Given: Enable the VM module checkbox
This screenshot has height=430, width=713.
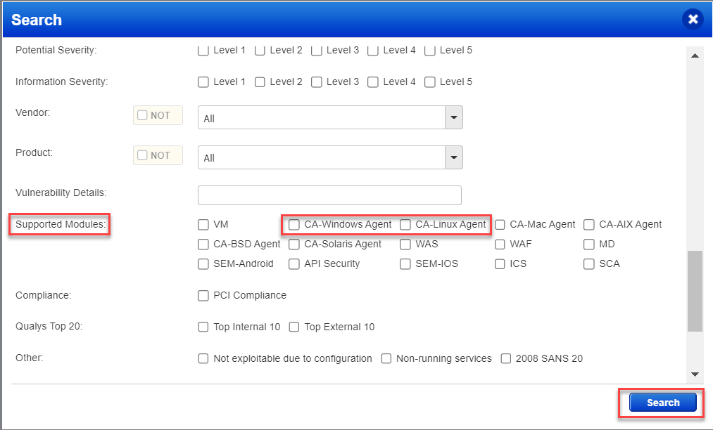Looking at the screenshot, I should (x=203, y=224).
